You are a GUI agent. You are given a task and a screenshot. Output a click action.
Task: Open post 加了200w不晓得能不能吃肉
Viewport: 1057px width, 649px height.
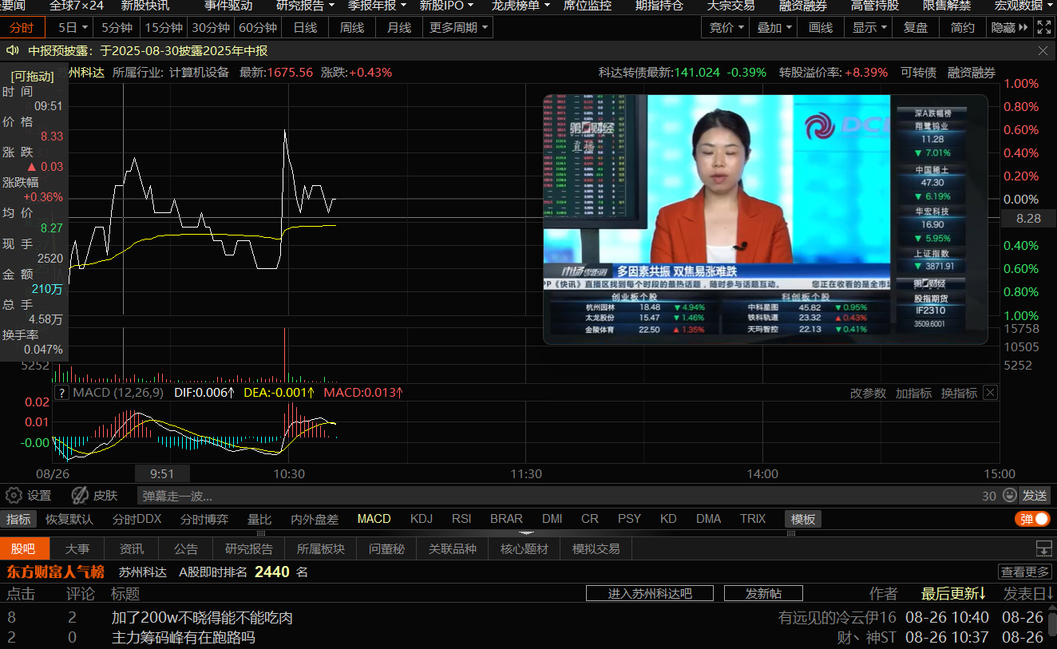[x=202, y=618]
